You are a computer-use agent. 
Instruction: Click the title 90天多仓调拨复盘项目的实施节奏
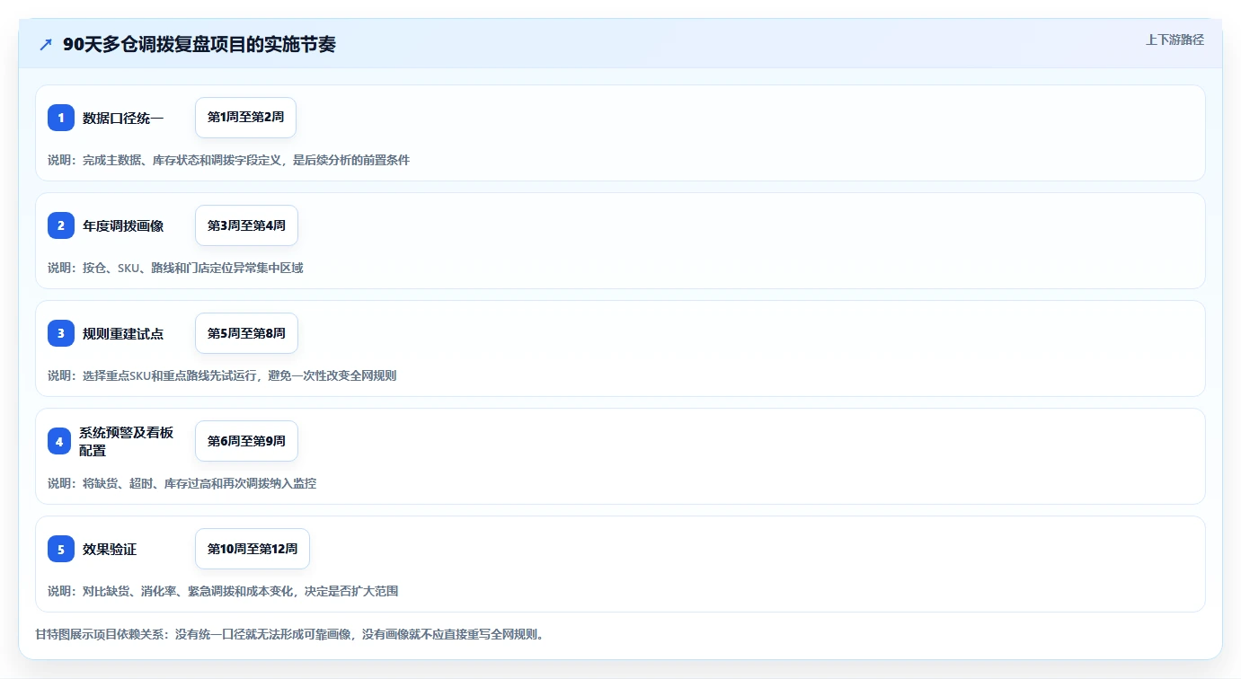tap(199, 44)
